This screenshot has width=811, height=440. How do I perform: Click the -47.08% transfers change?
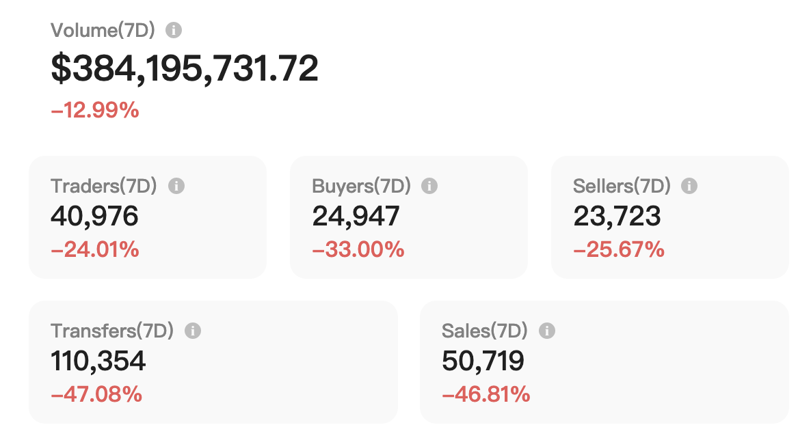pos(96,394)
